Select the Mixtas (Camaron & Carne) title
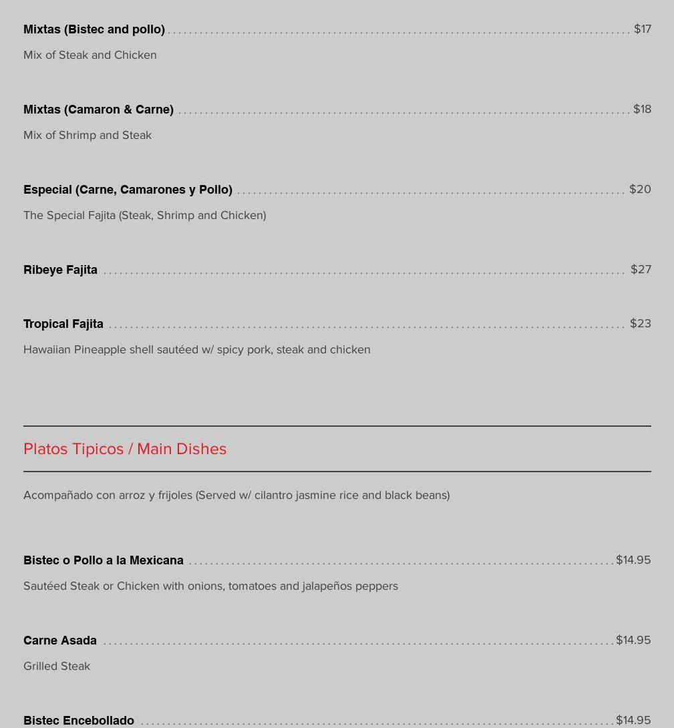 coord(98,110)
